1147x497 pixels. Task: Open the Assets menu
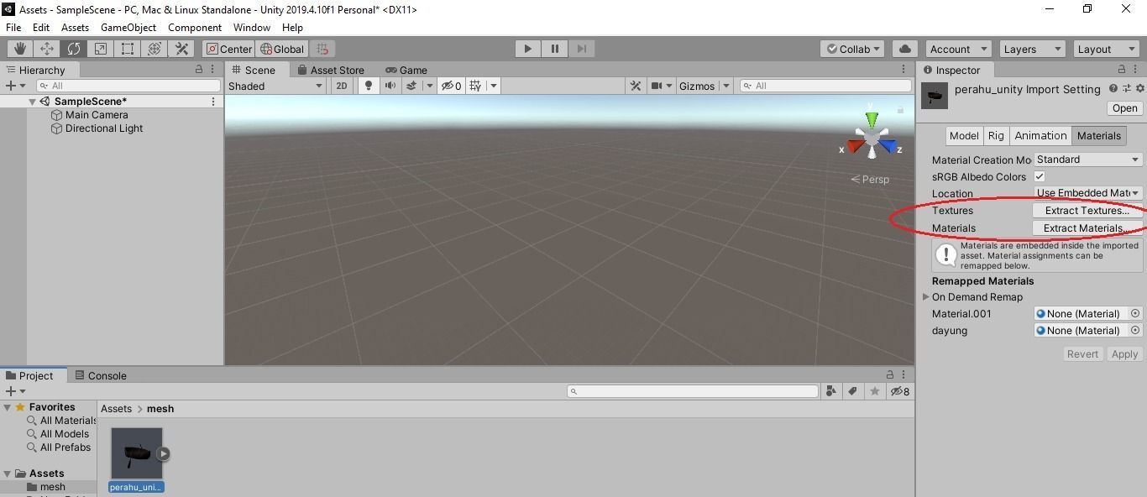[75, 28]
